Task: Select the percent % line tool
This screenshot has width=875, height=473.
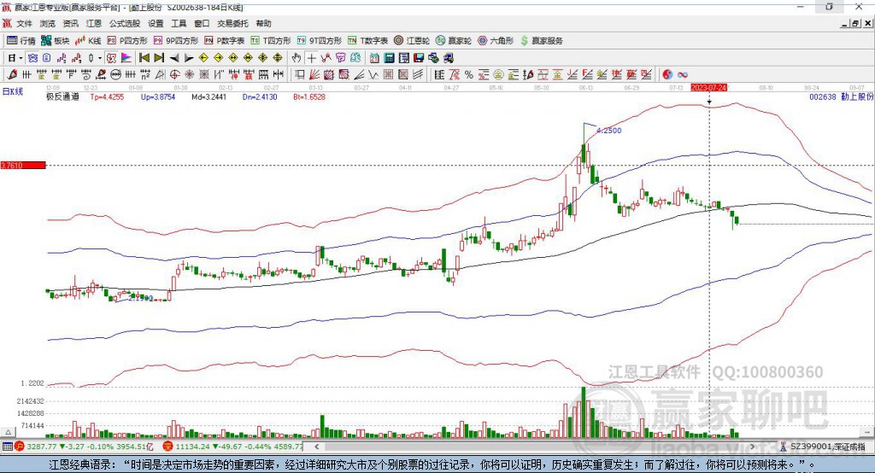Action: [x=469, y=74]
